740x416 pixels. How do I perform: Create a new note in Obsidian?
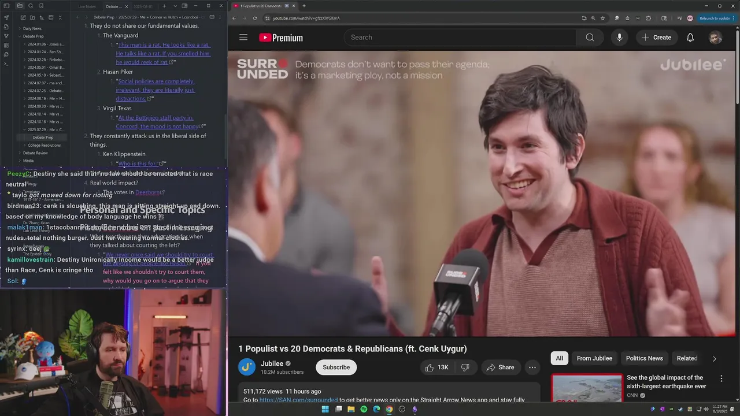point(23,17)
